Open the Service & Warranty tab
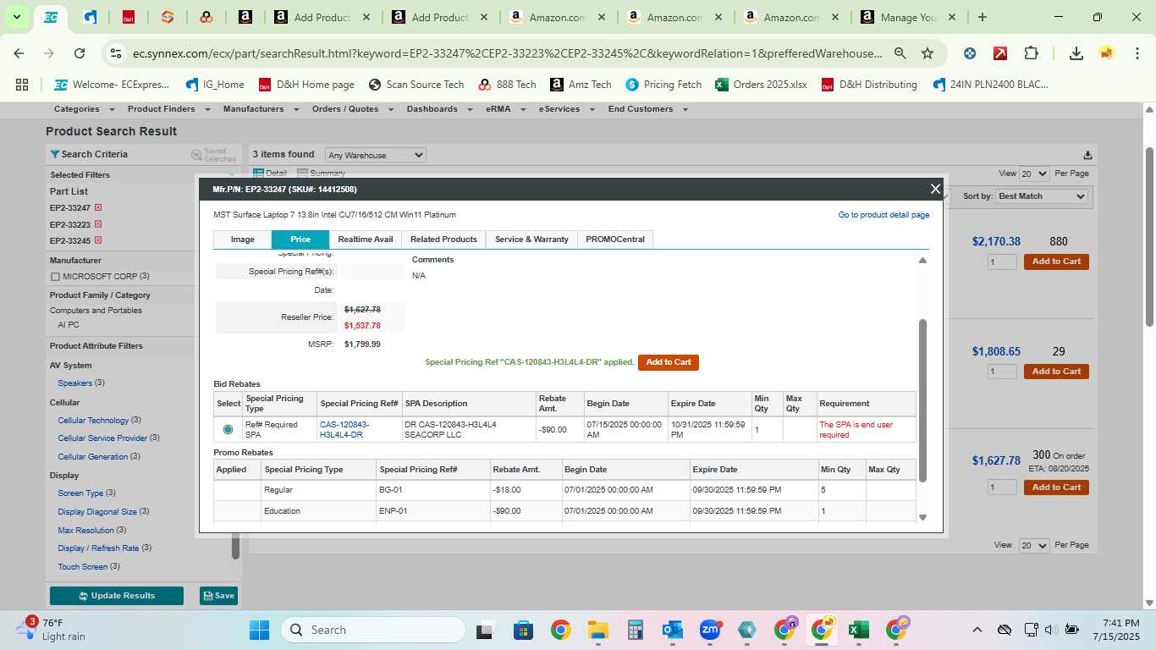The width and height of the screenshot is (1156, 650). point(531,240)
